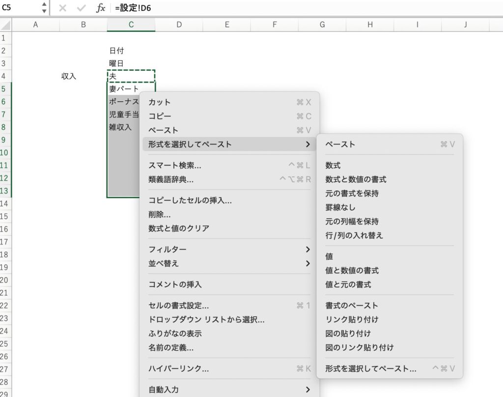503x397 pixels.
Task: Click cell B4 containing 収入
Action: tap(69, 76)
